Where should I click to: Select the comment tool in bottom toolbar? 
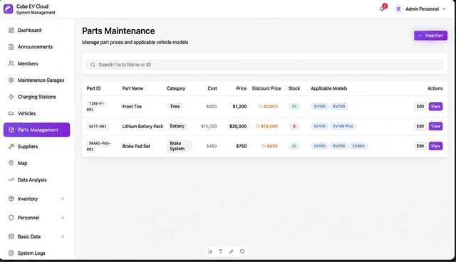(x=242, y=251)
